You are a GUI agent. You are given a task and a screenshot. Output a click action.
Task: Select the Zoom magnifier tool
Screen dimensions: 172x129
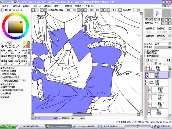click(6, 46)
